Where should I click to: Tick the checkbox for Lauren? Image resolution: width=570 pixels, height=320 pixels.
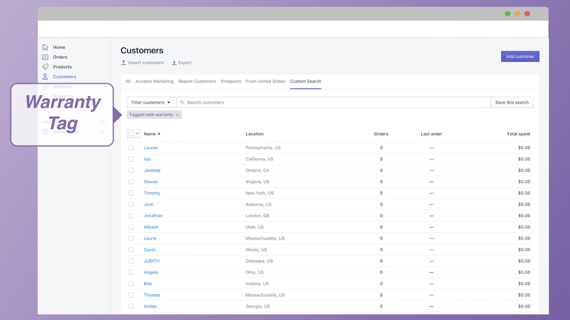[131, 148]
